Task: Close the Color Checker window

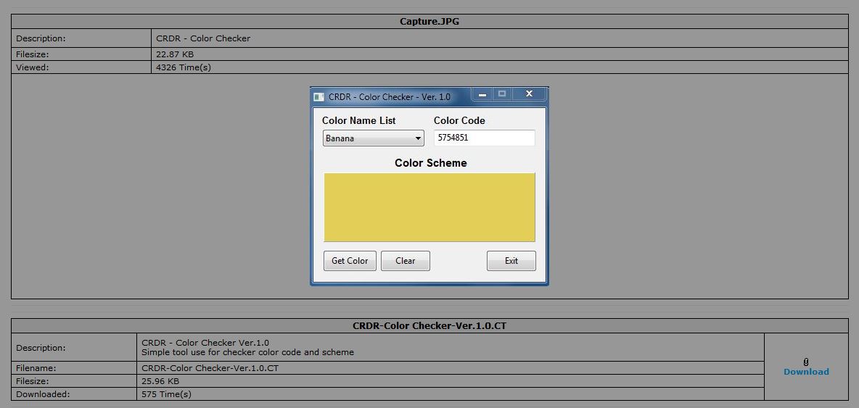Action: (x=530, y=94)
